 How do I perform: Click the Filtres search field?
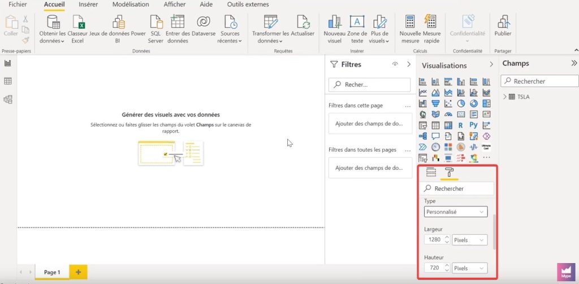[370, 84]
